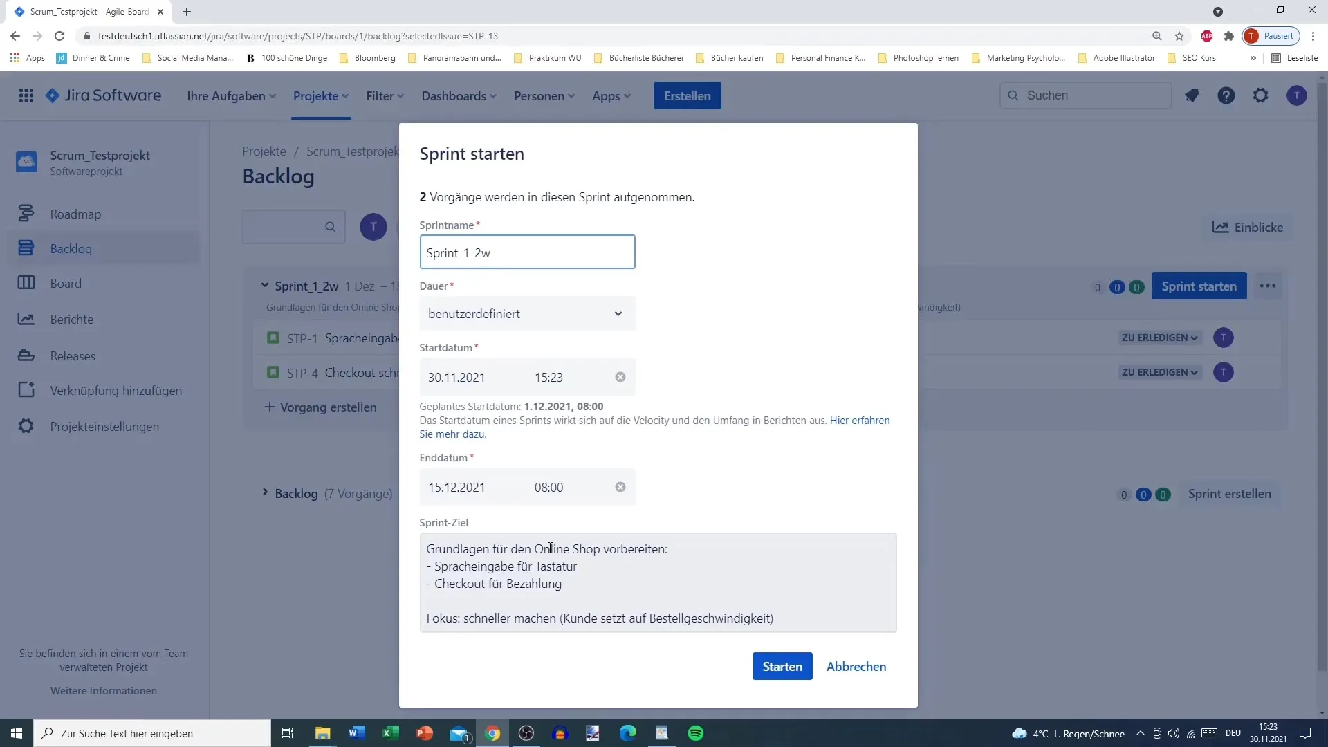Viewport: 1328px width, 747px height.
Task: Click Abbrechen in the dialog
Action: point(856,666)
